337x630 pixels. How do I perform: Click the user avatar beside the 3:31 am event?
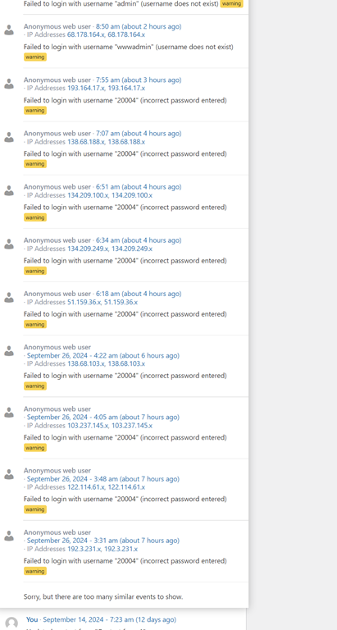pyautogui.click(x=9, y=536)
